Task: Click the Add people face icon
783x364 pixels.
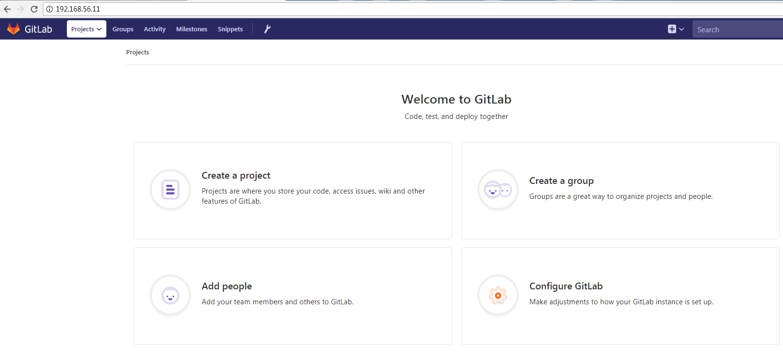Action: click(x=170, y=295)
